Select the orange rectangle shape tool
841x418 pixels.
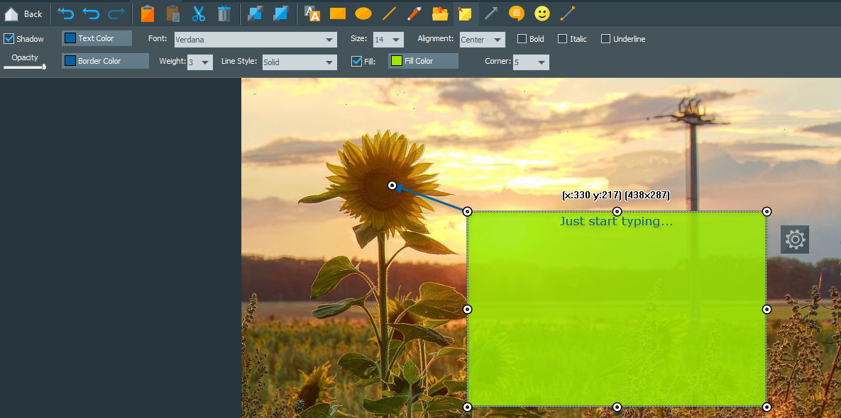(x=337, y=13)
